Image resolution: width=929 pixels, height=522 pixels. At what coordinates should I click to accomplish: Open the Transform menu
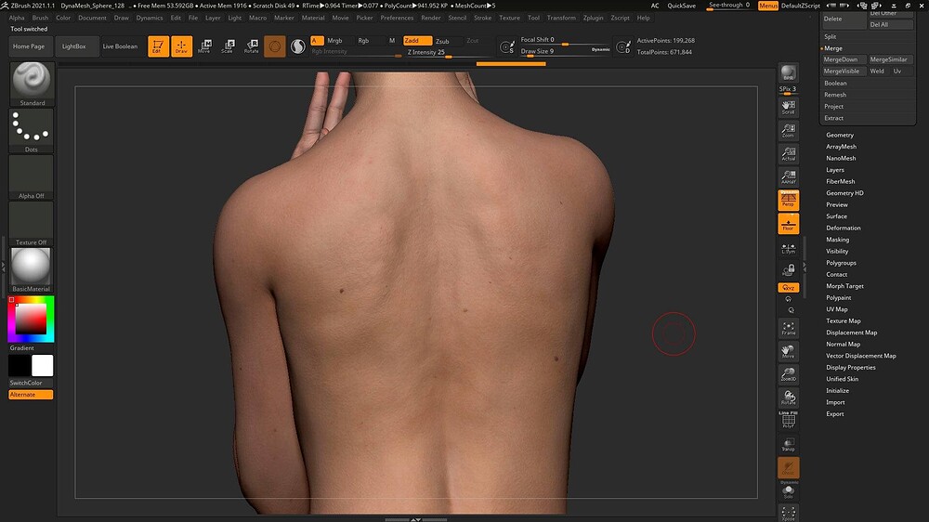(x=561, y=18)
